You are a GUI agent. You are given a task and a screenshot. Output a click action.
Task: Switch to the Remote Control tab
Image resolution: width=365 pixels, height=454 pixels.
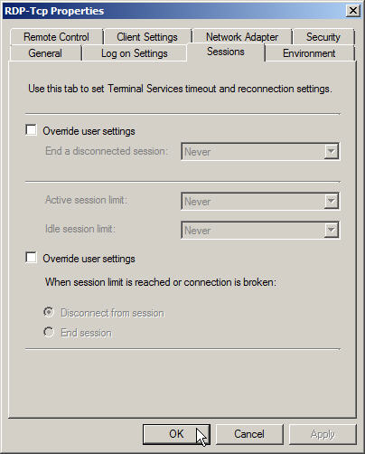pyautogui.click(x=56, y=37)
